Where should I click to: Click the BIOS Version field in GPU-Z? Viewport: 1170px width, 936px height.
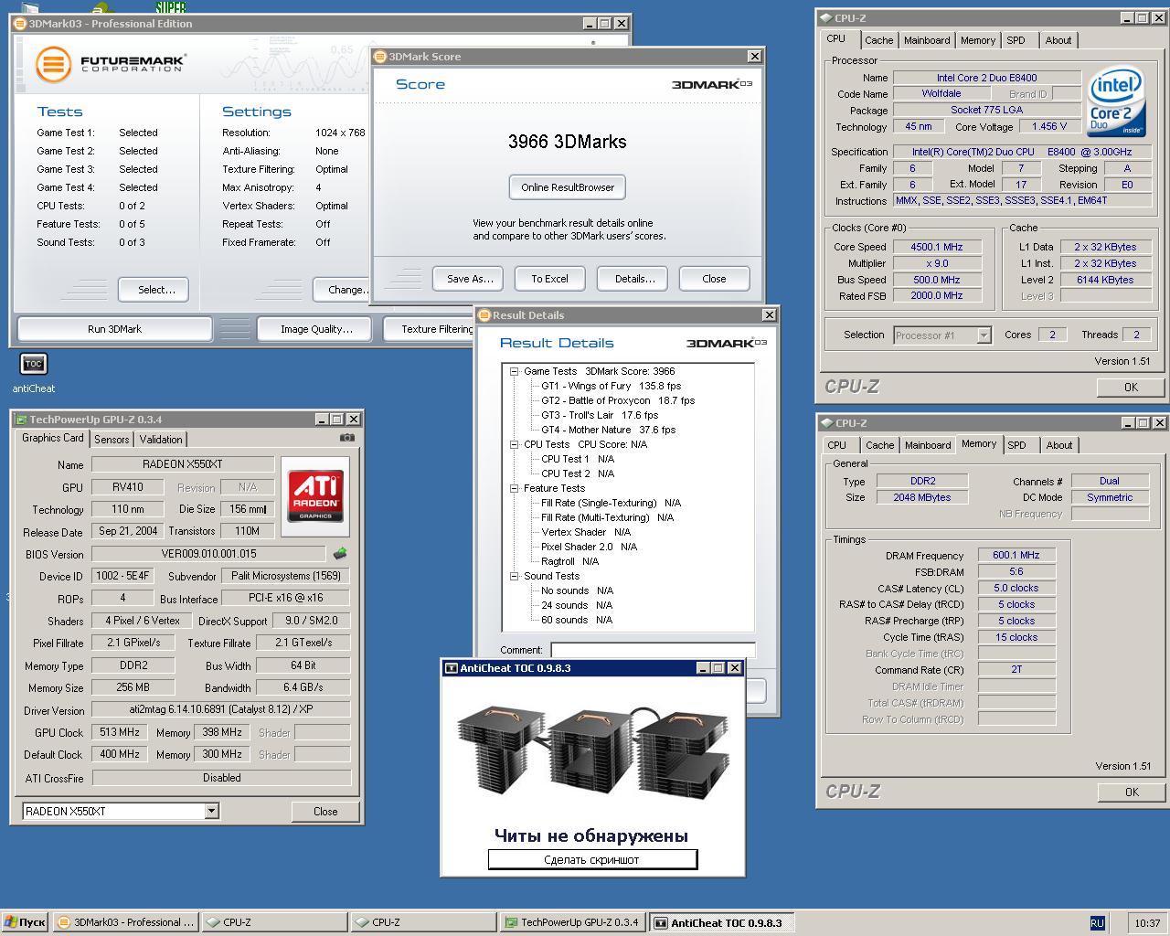[x=208, y=554]
